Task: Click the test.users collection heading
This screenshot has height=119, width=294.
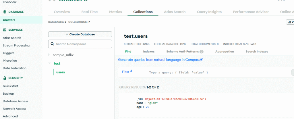Action: click(136, 36)
